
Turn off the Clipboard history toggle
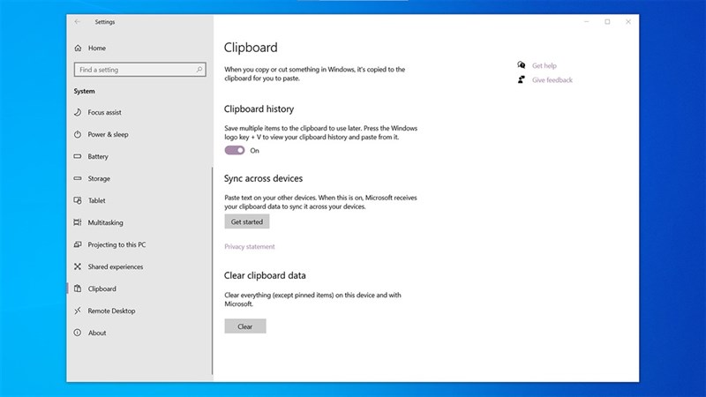[235, 150]
